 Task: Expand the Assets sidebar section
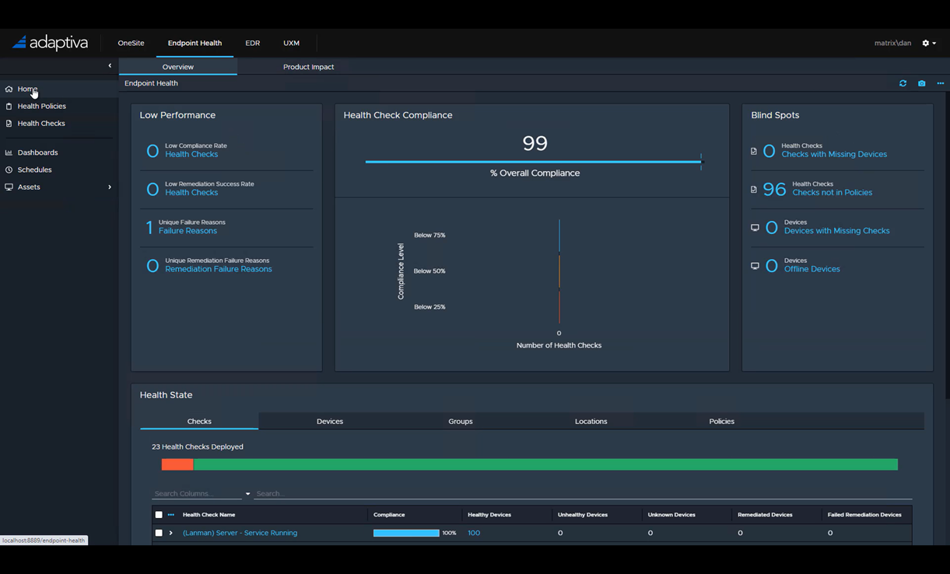click(x=110, y=187)
